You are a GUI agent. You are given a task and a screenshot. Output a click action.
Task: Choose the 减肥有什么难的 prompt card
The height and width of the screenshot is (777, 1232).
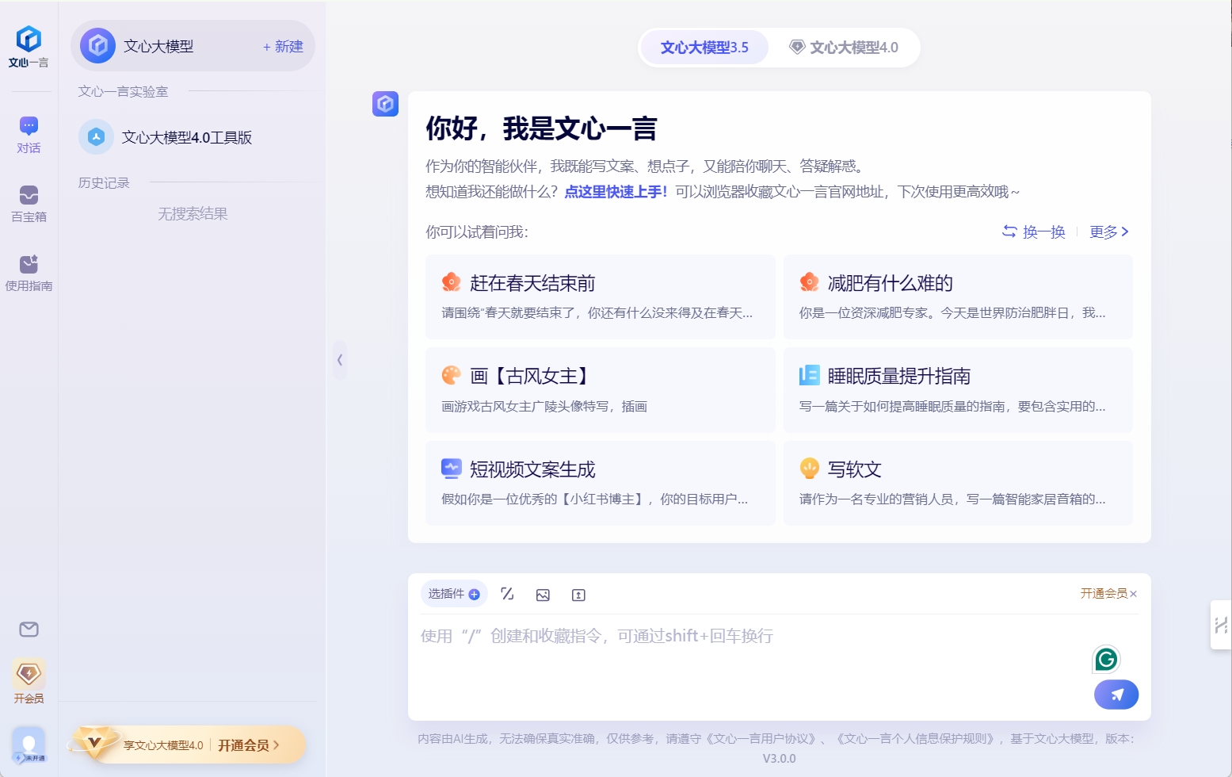[958, 297]
